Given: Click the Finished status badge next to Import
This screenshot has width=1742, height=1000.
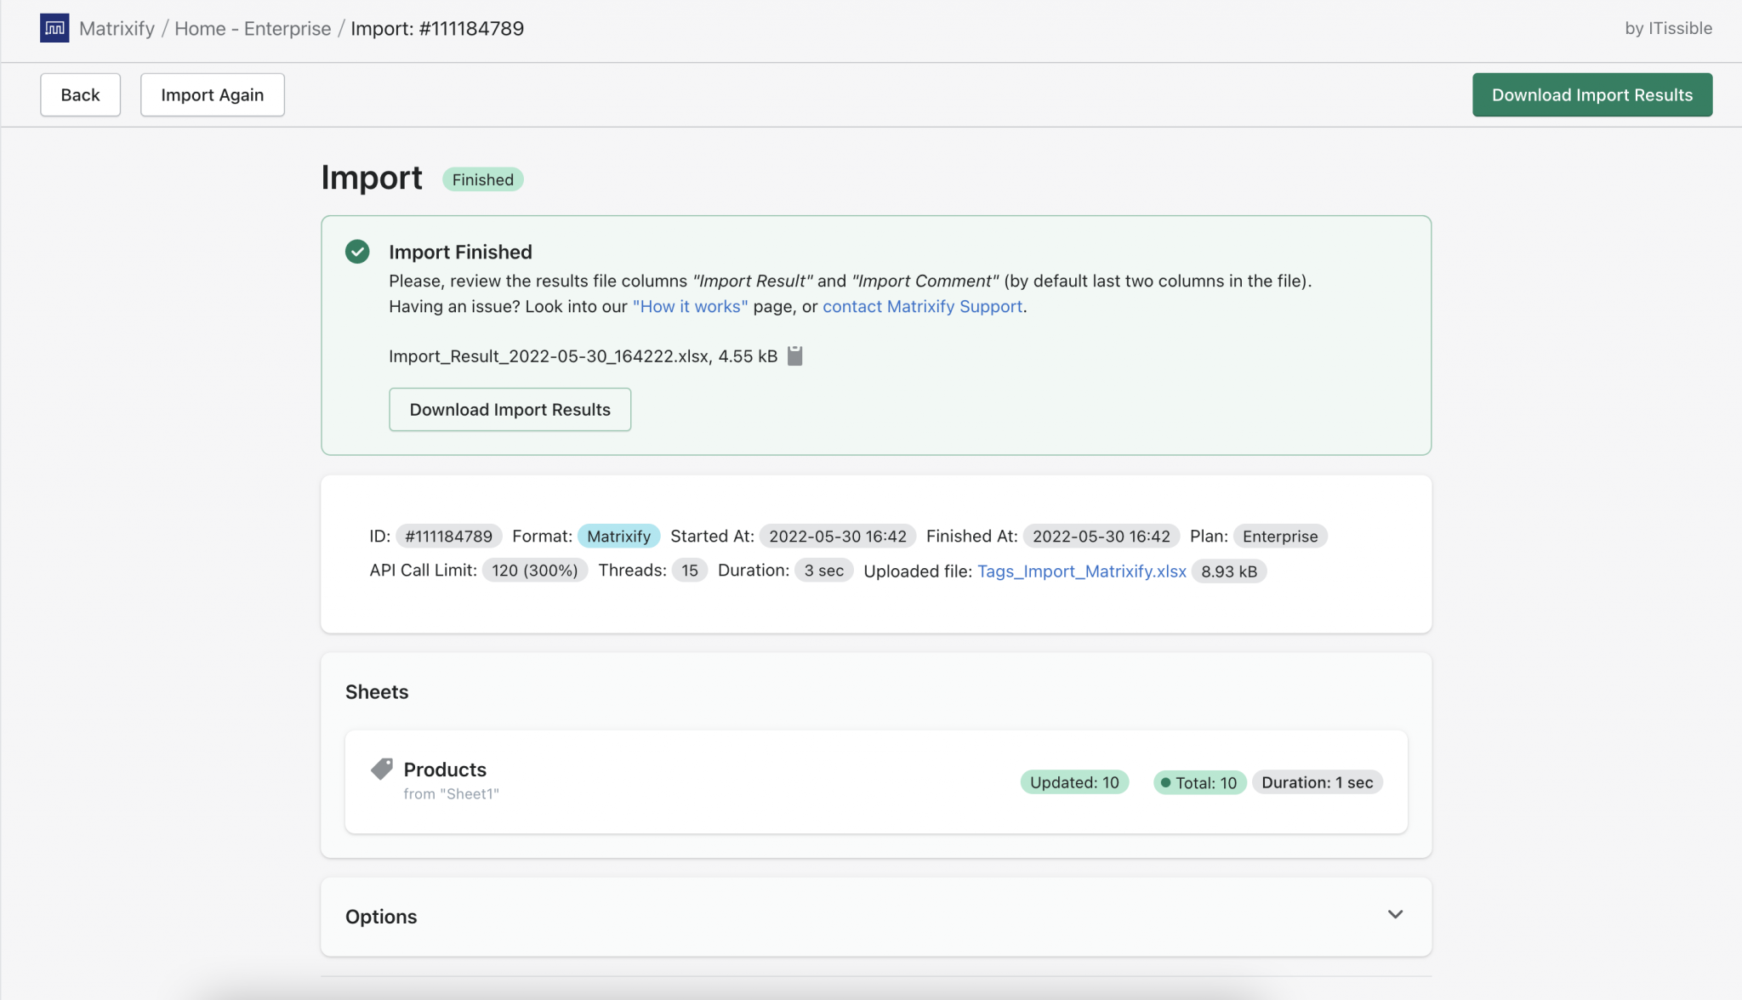Looking at the screenshot, I should click(481, 179).
